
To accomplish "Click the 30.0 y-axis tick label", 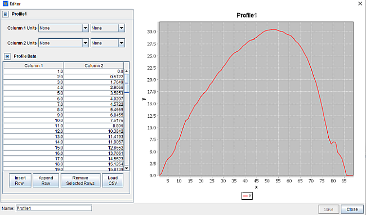I will 151,32.
